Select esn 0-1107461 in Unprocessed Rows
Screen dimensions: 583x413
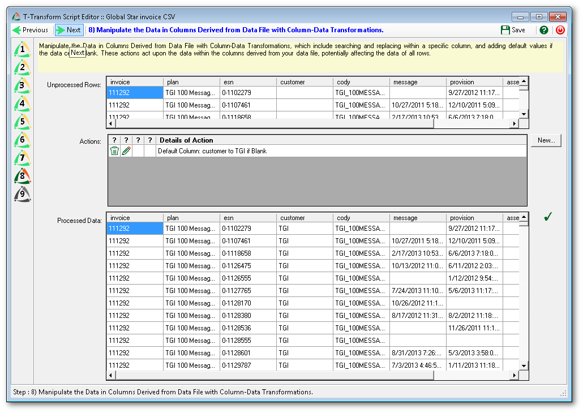pyautogui.click(x=248, y=105)
